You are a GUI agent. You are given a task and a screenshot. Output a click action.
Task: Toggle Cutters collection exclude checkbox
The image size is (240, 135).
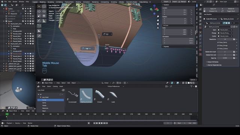[23, 9]
